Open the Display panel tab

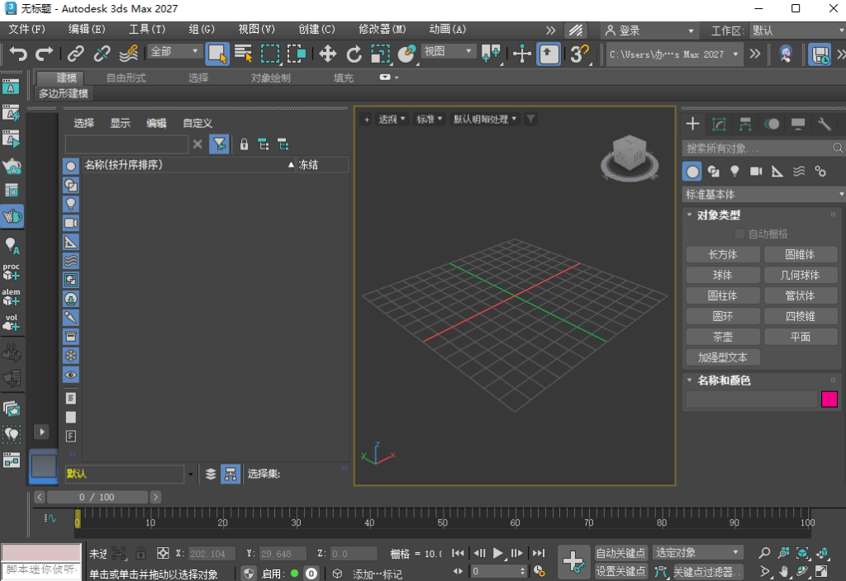click(x=798, y=125)
